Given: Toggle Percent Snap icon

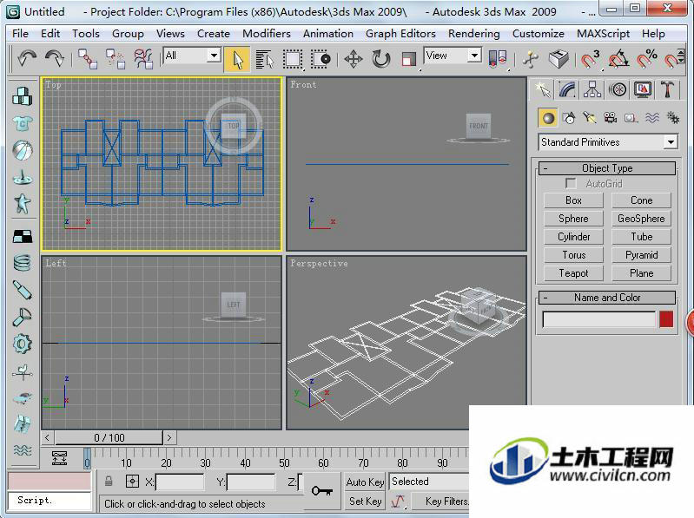Looking at the screenshot, I should tap(646, 59).
